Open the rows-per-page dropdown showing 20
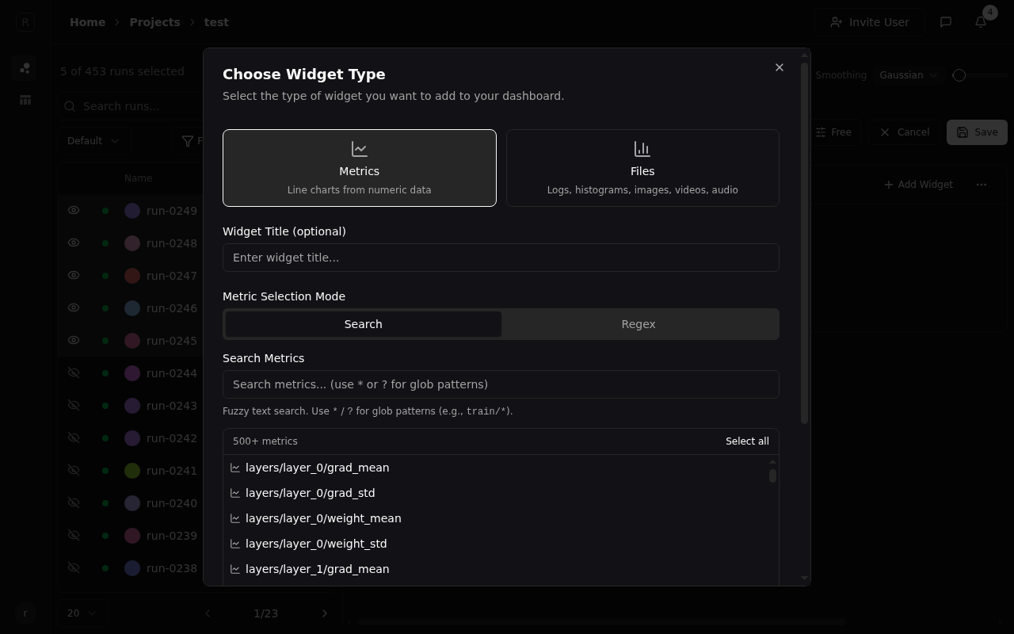1014x634 pixels. pos(80,613)
